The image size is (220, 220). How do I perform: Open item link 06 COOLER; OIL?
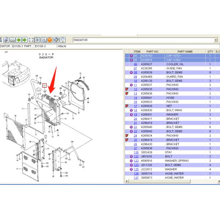click(x=135, y=64)
